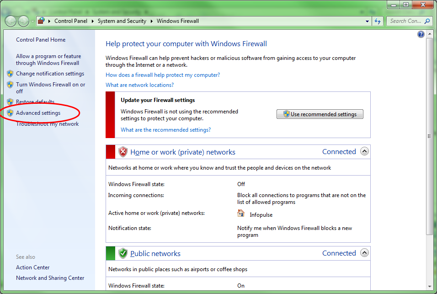Collapse Public networks section chevron
The image size is (437, 294).
point(364,253)
